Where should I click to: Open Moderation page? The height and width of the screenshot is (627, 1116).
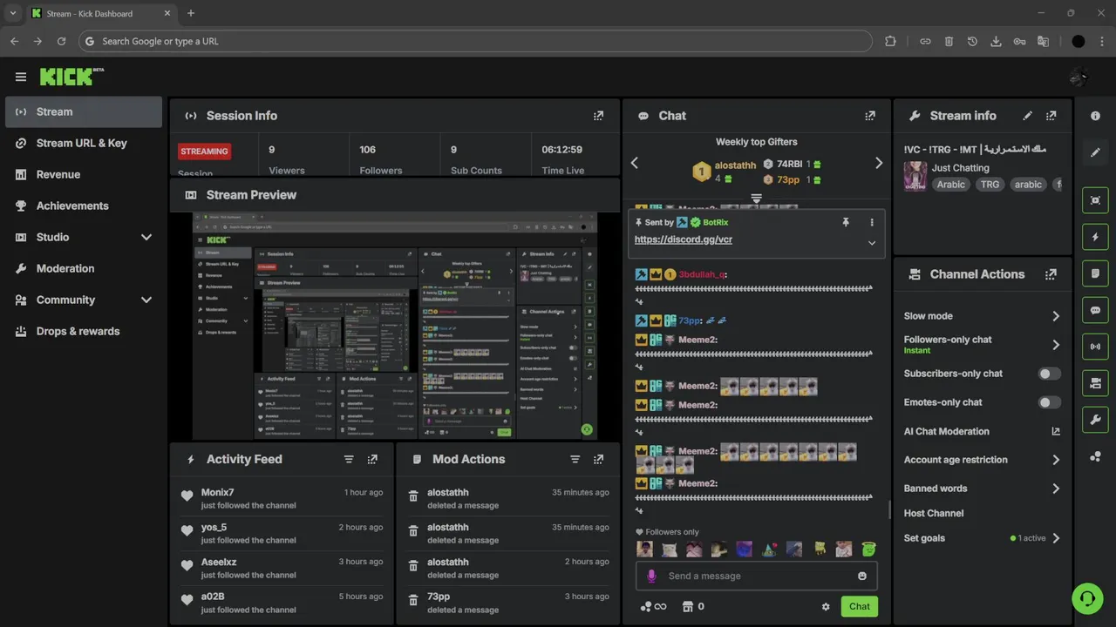[84, 268]
